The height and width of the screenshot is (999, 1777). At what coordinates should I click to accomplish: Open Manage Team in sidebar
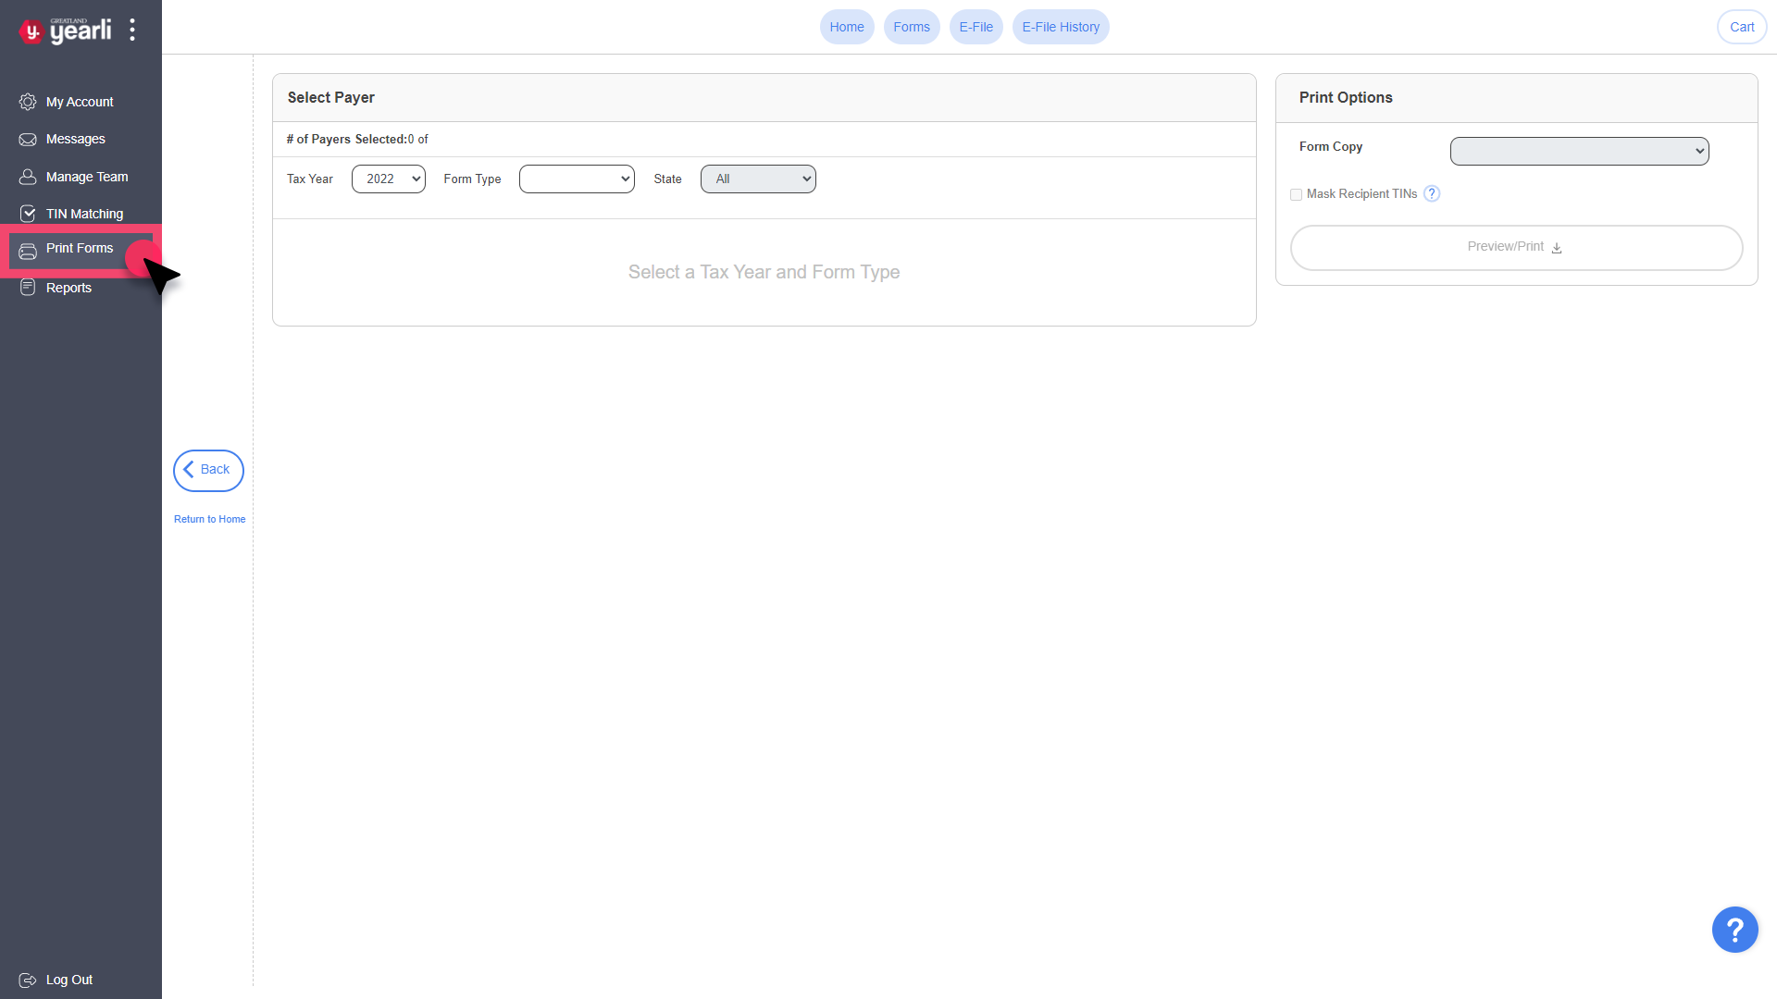87,177
